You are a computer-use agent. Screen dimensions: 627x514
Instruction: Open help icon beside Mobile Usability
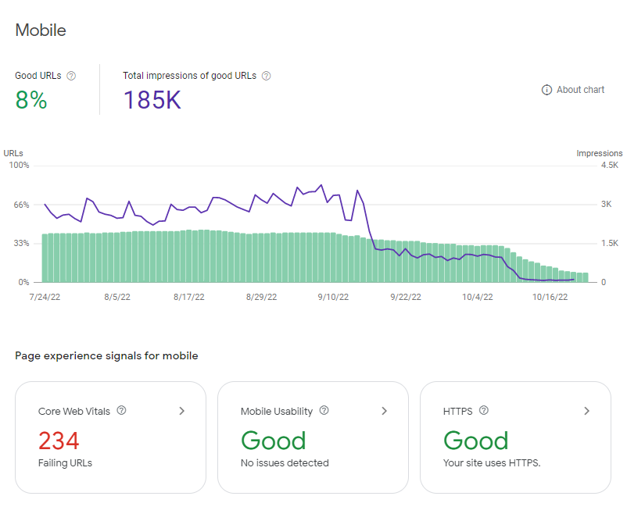pos(324,410)
